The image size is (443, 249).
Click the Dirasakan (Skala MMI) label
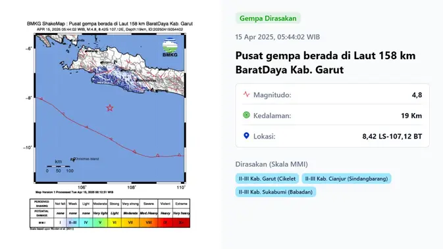[x=271, y=164]
